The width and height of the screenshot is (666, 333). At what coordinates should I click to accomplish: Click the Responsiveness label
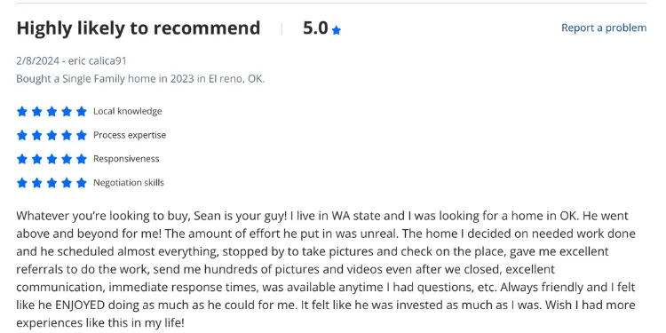pos(126,159)
